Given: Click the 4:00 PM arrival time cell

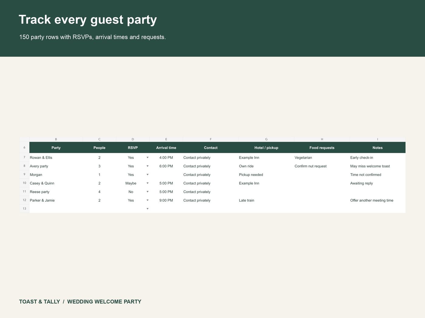Looking at the screenshot, I should [x=166, y=157].
